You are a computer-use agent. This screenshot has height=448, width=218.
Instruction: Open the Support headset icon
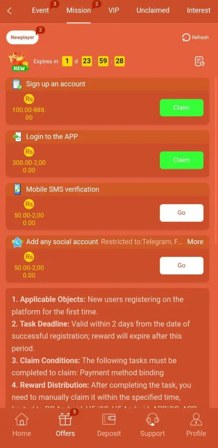click(x=152, y=420)
